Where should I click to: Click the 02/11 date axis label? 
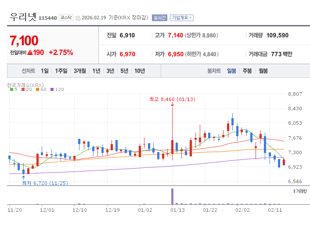click(275, 210)
